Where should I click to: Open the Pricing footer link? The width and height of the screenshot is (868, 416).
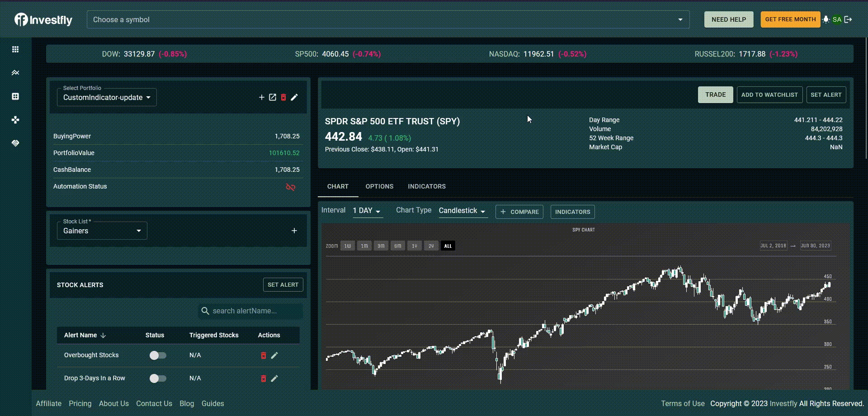point(80,403)
